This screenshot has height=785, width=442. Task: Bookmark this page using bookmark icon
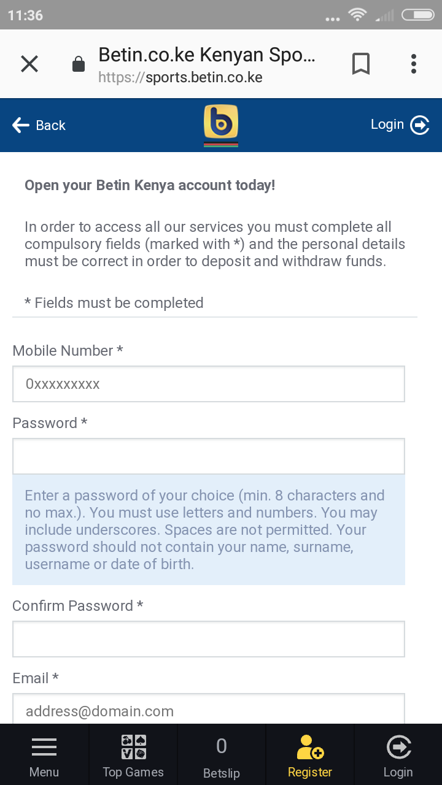(x=361, y=64)
